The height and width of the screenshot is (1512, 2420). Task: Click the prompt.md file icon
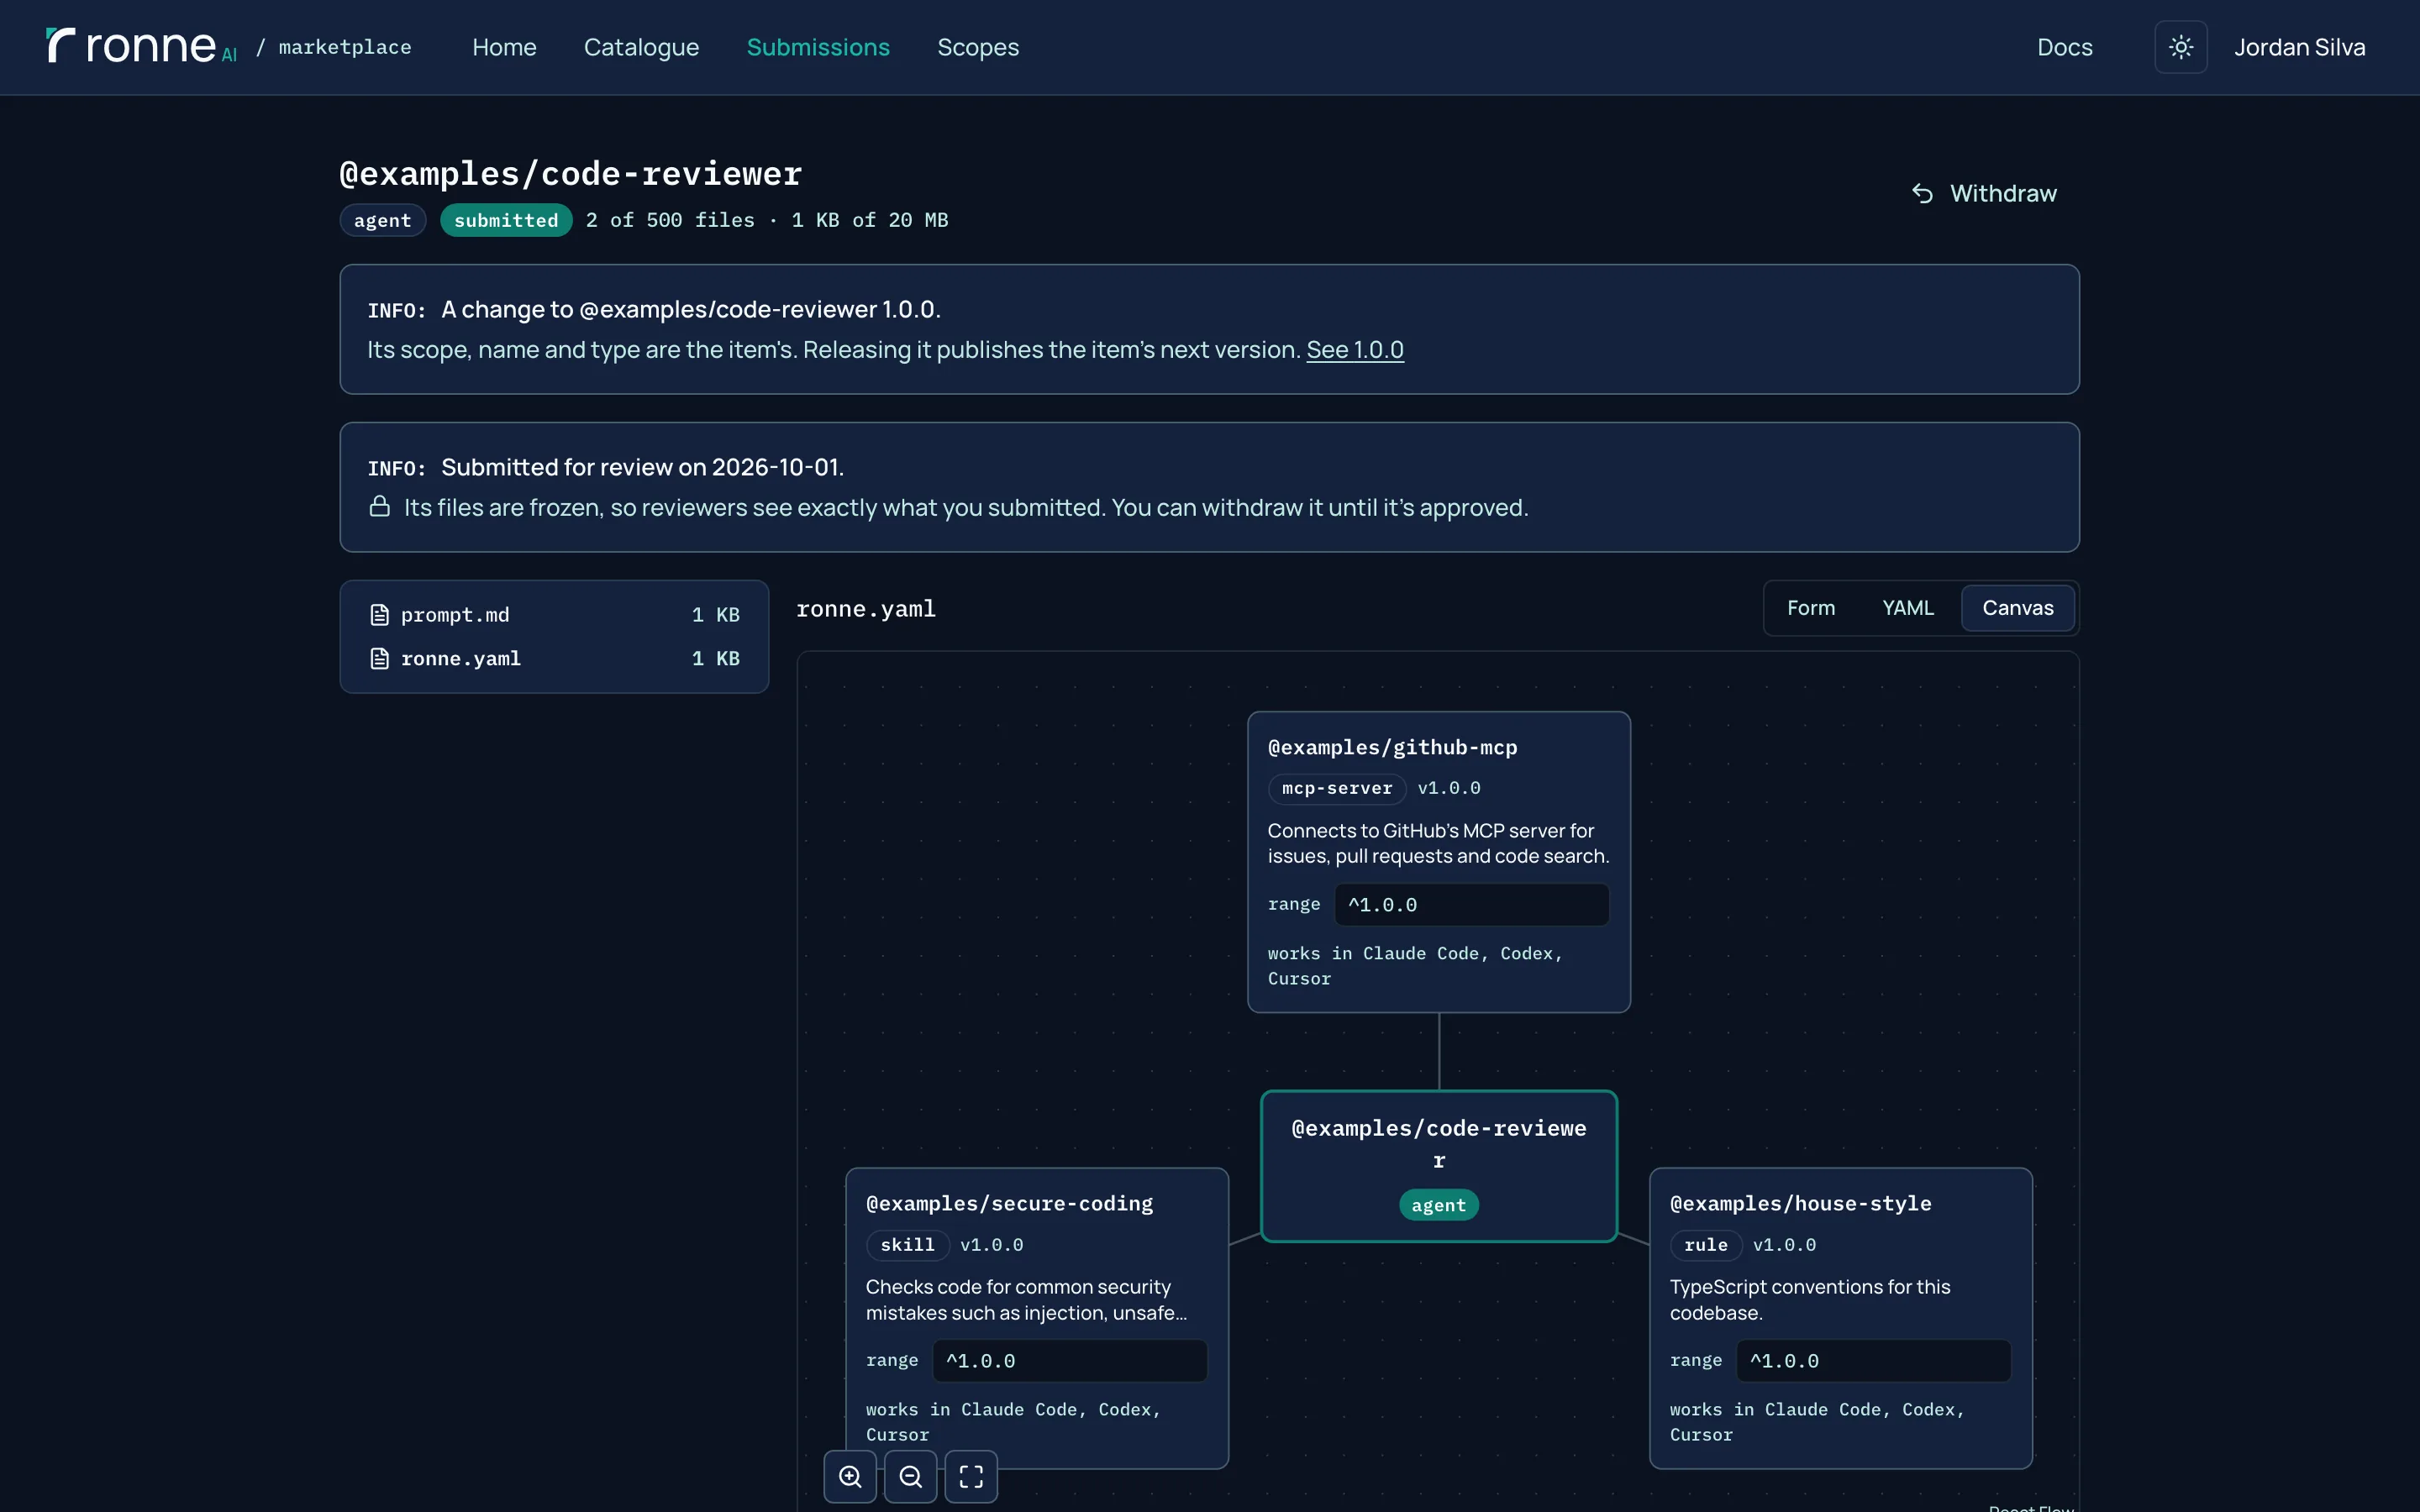click(379, 615)
